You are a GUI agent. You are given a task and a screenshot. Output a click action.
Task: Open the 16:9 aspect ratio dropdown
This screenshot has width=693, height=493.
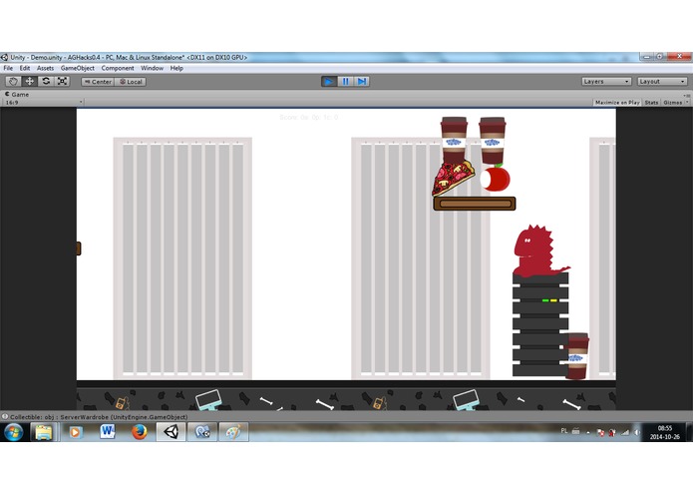click(x=43, y=102)
